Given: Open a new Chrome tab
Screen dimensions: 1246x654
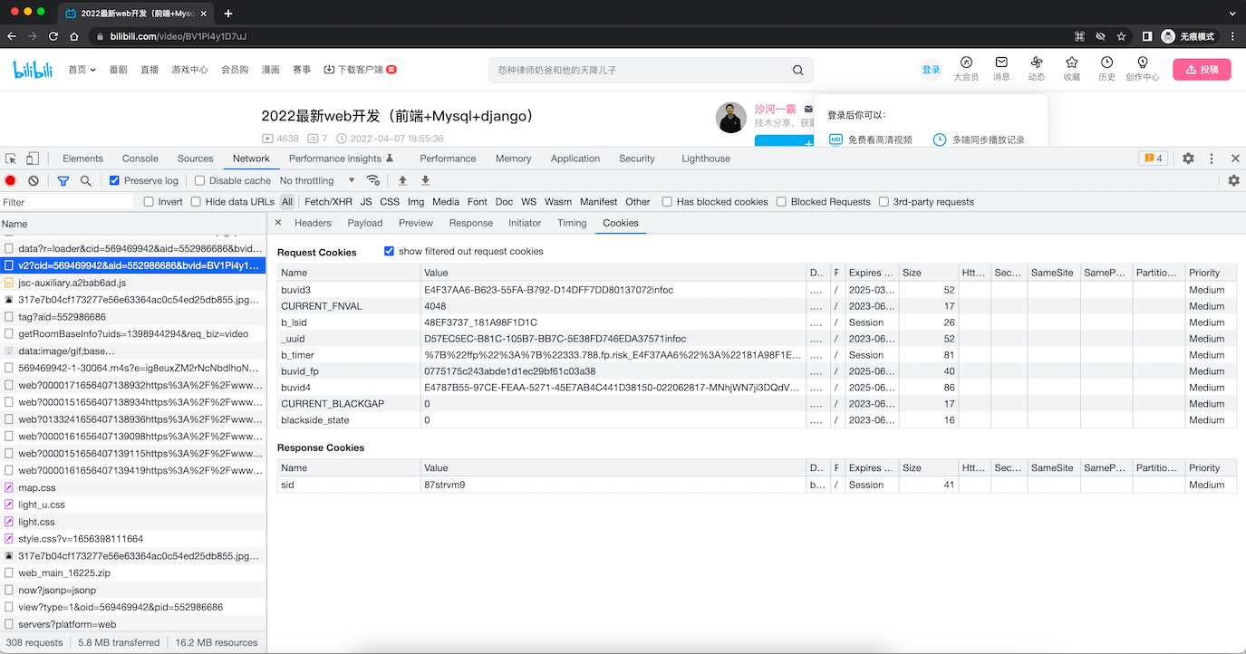Looking at the screenshot, I should point(228,14).
